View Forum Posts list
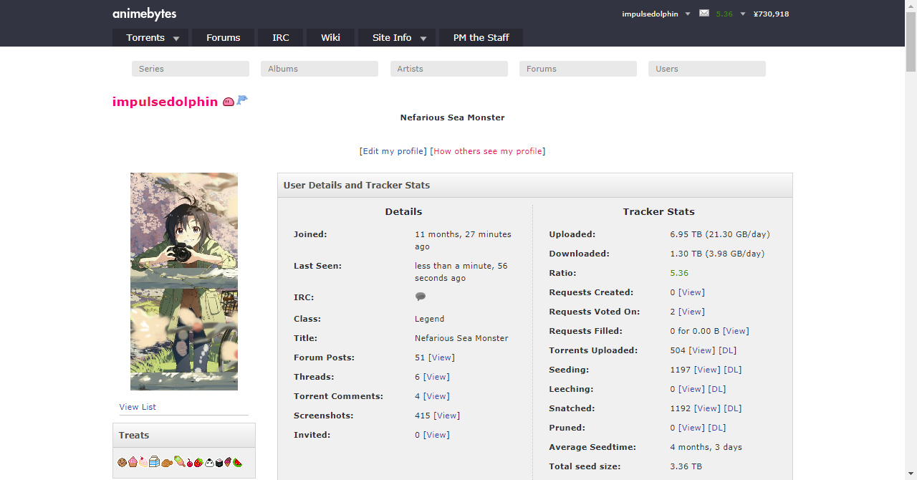This screenshot has width=917, height=480. pyautogui.click(x=441, y=357)
